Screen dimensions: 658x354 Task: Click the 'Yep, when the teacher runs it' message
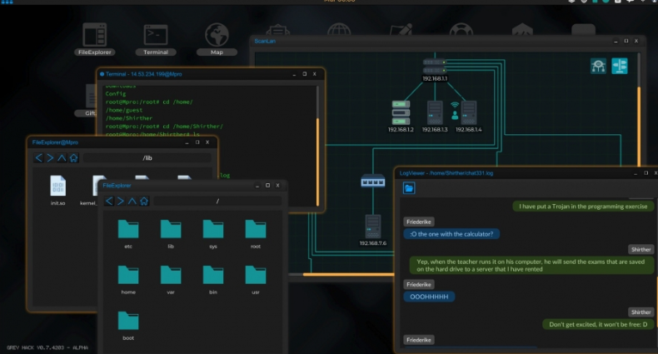pos(531,265)
